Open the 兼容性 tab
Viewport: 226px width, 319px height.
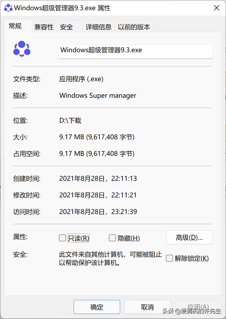[44, 27]
